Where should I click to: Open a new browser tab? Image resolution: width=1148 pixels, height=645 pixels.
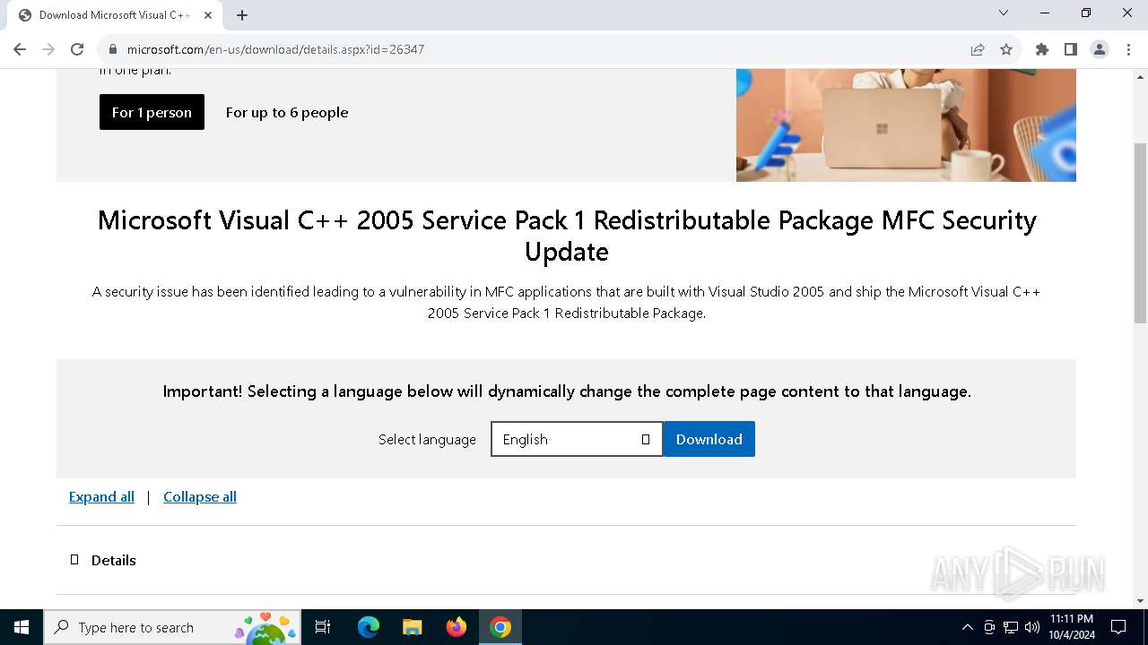[x=242, y=15]
